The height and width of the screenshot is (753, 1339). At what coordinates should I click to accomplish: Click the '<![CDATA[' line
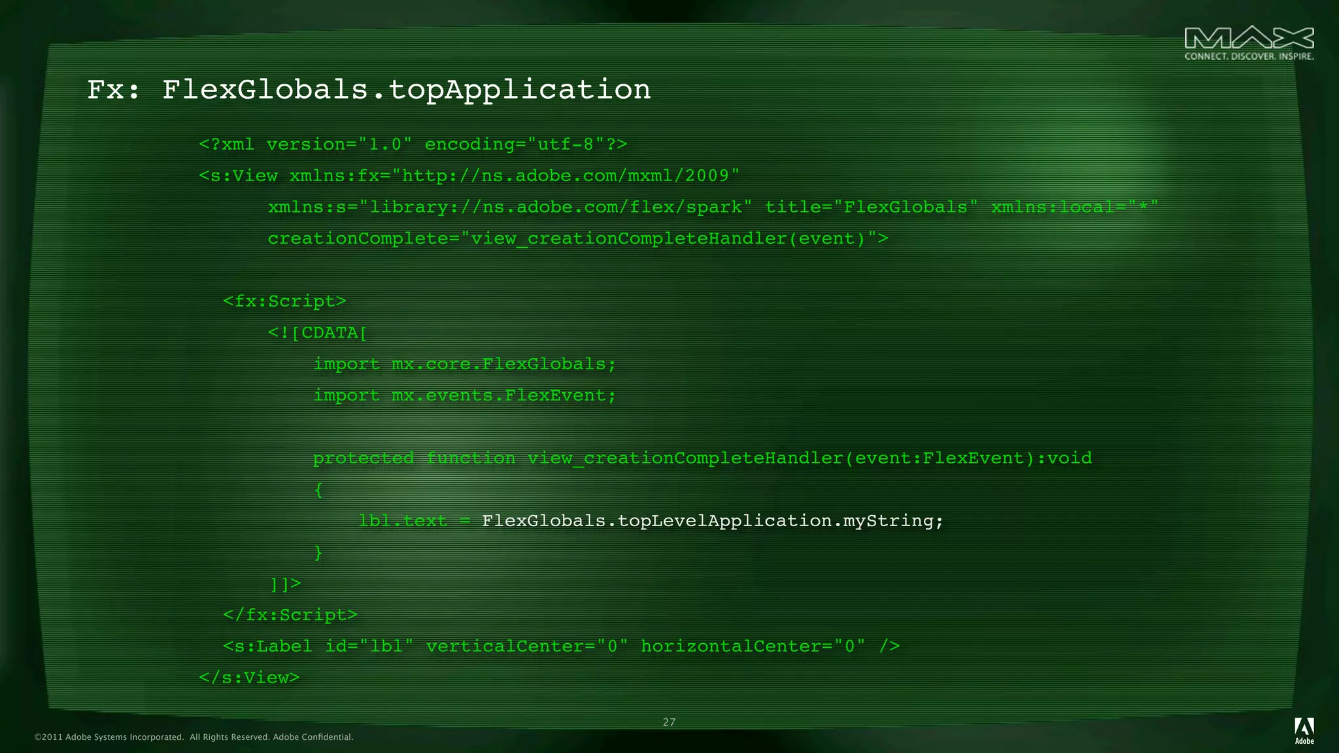point(318,333)
